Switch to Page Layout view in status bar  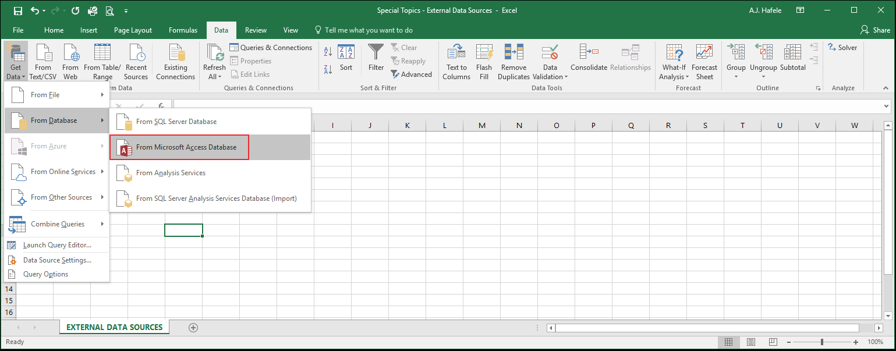751,342
